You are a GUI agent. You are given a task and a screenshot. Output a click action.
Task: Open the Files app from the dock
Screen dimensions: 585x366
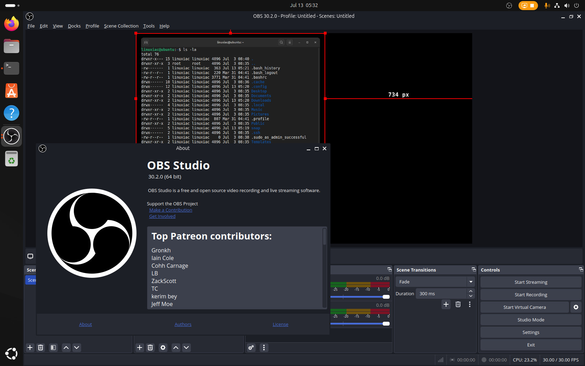[x=11, y=46]
